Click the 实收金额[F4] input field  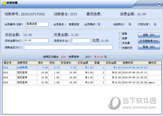click(36, 41)
